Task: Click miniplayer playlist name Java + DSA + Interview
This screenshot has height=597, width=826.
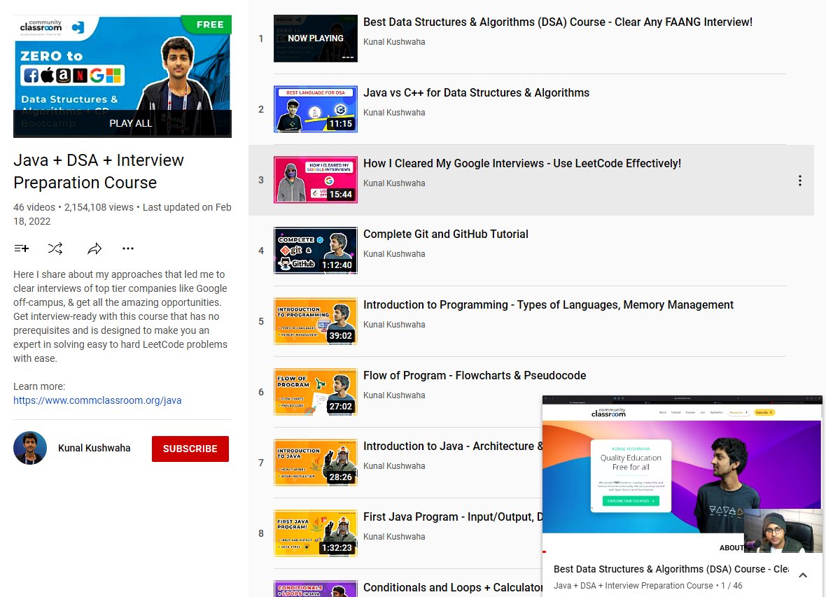Action: click(x=633, y=585)
